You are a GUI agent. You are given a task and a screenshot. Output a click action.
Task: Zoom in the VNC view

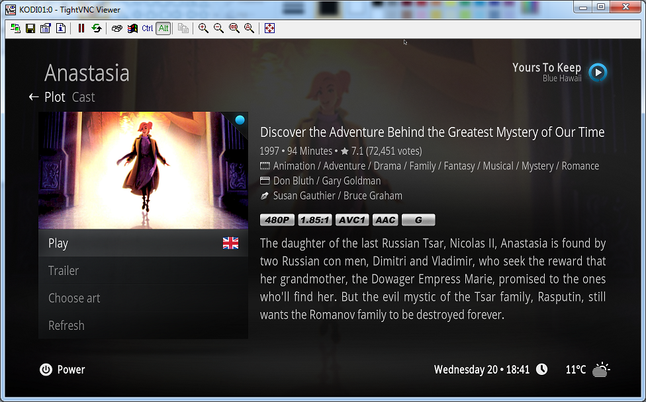(203, 28)
